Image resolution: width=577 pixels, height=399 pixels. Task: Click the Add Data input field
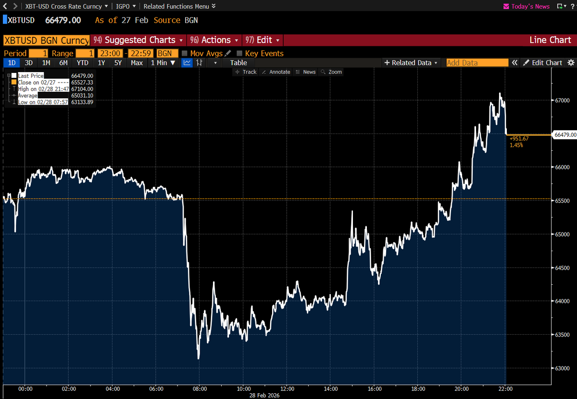click(x=477, y=62)
